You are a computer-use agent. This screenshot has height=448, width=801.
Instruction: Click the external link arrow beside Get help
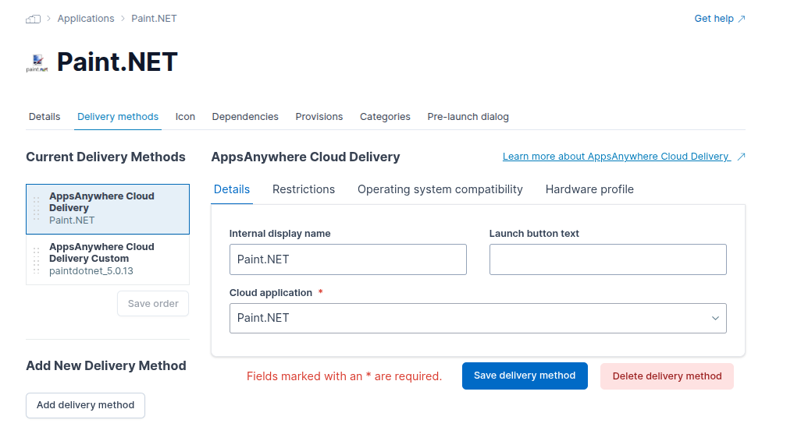pos(742,19)
